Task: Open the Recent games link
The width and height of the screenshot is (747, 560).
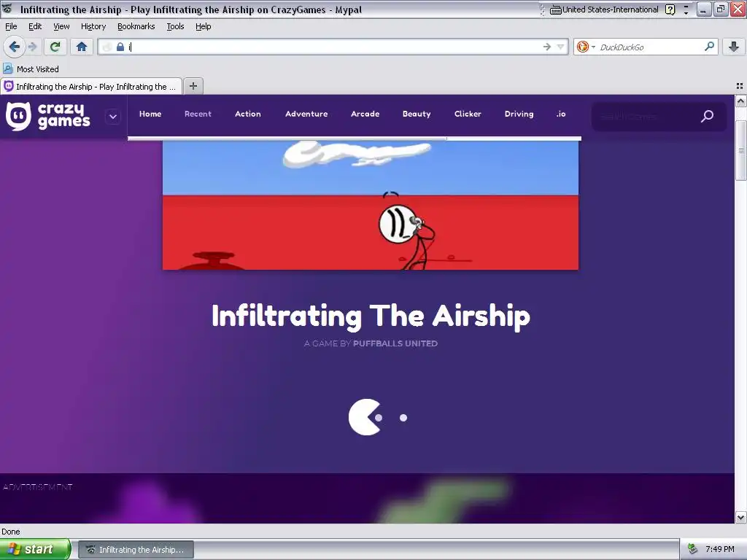Action: pos(198,114)
